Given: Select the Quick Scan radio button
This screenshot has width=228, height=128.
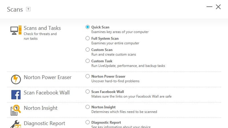Looking at the screenshot, I should pyautogui.click(x=87, y=27).
